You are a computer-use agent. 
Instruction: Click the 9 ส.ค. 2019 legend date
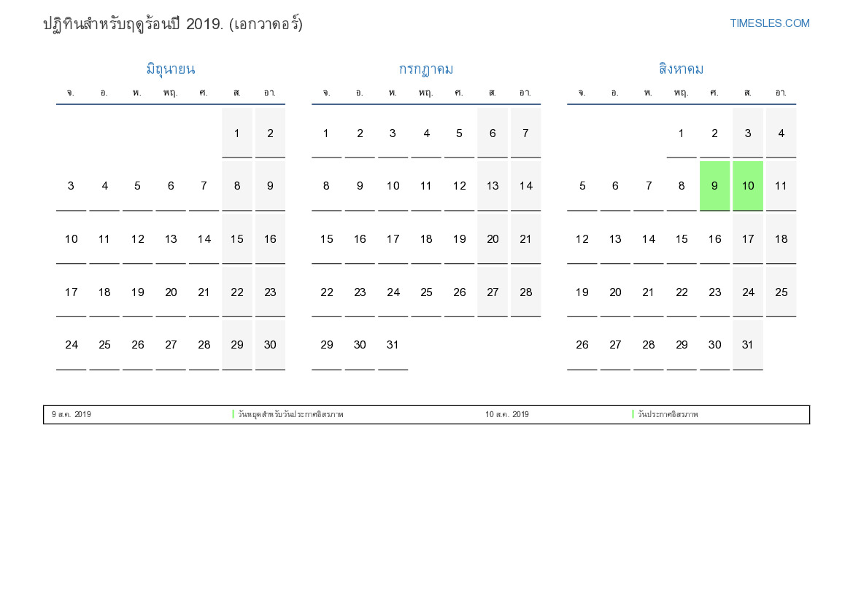72,414
